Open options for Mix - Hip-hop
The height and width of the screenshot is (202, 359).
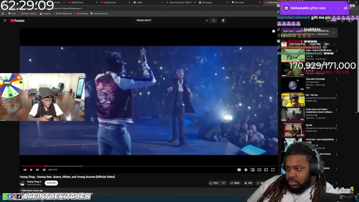[336, 95]
